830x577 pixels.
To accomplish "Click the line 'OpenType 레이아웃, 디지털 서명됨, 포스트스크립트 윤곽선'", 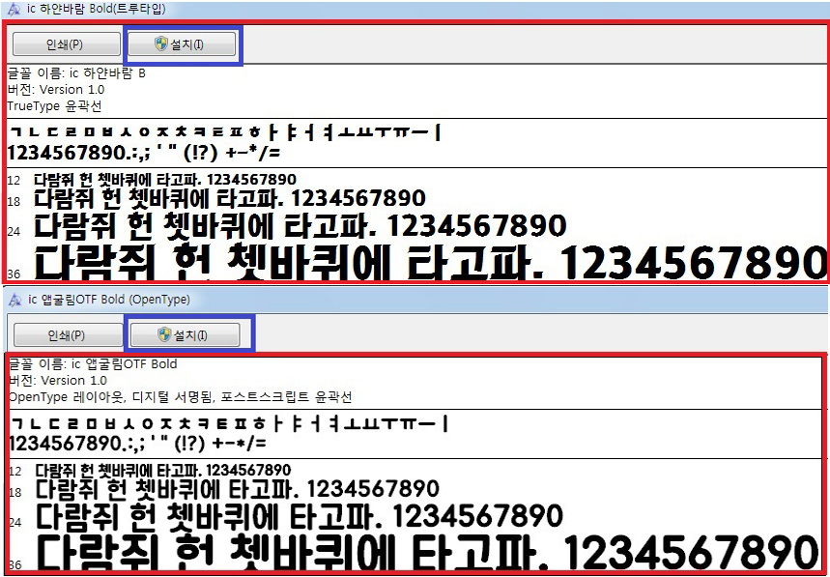I will click(x=181, y=397).
